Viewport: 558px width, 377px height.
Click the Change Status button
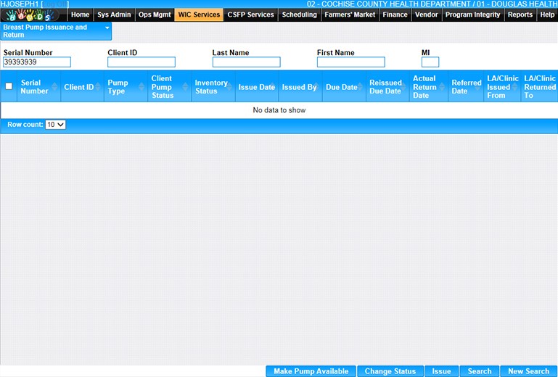390,371
